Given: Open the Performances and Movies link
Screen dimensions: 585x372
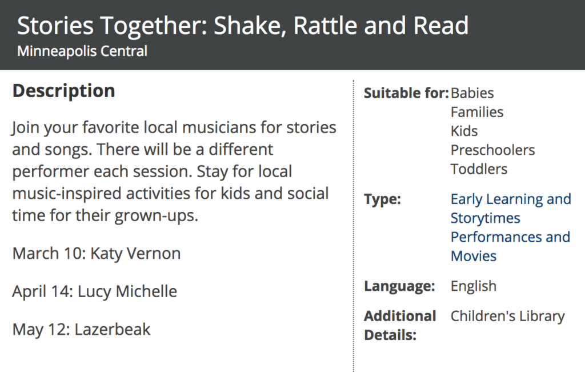Looking at the screenshot, I should point(510,247).
